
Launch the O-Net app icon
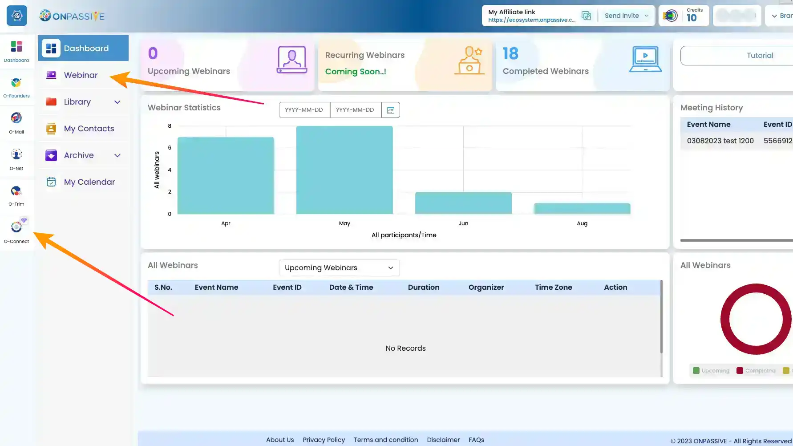pos(16,159)
